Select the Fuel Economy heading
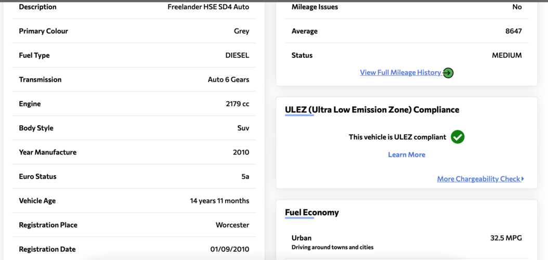 point(312,212)
